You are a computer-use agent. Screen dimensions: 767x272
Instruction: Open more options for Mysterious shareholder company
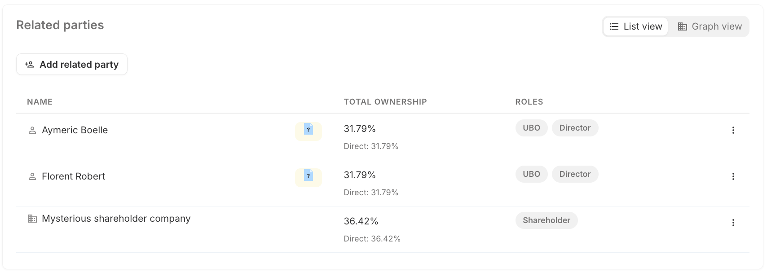click(x=733, y=223)
